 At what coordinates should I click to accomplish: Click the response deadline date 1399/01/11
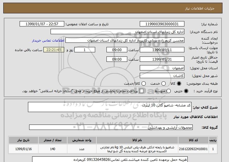[x=162, y=50]
